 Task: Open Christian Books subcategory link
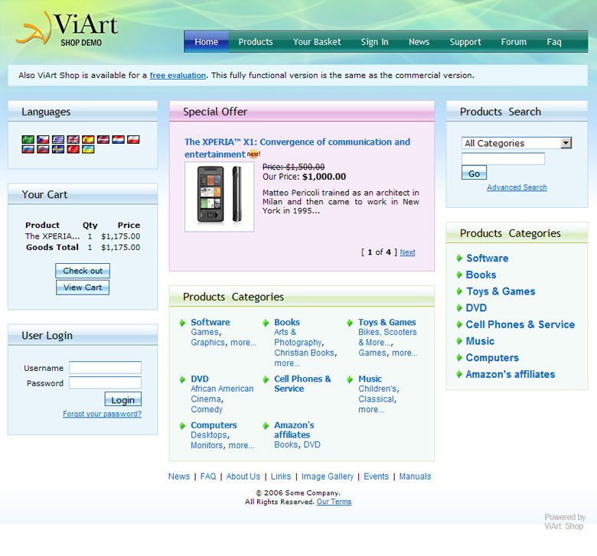[304, 353]
